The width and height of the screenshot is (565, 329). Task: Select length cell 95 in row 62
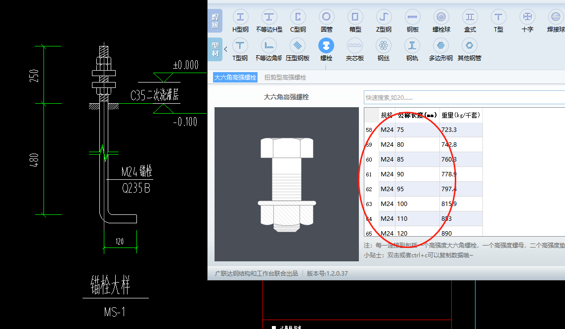417,189
